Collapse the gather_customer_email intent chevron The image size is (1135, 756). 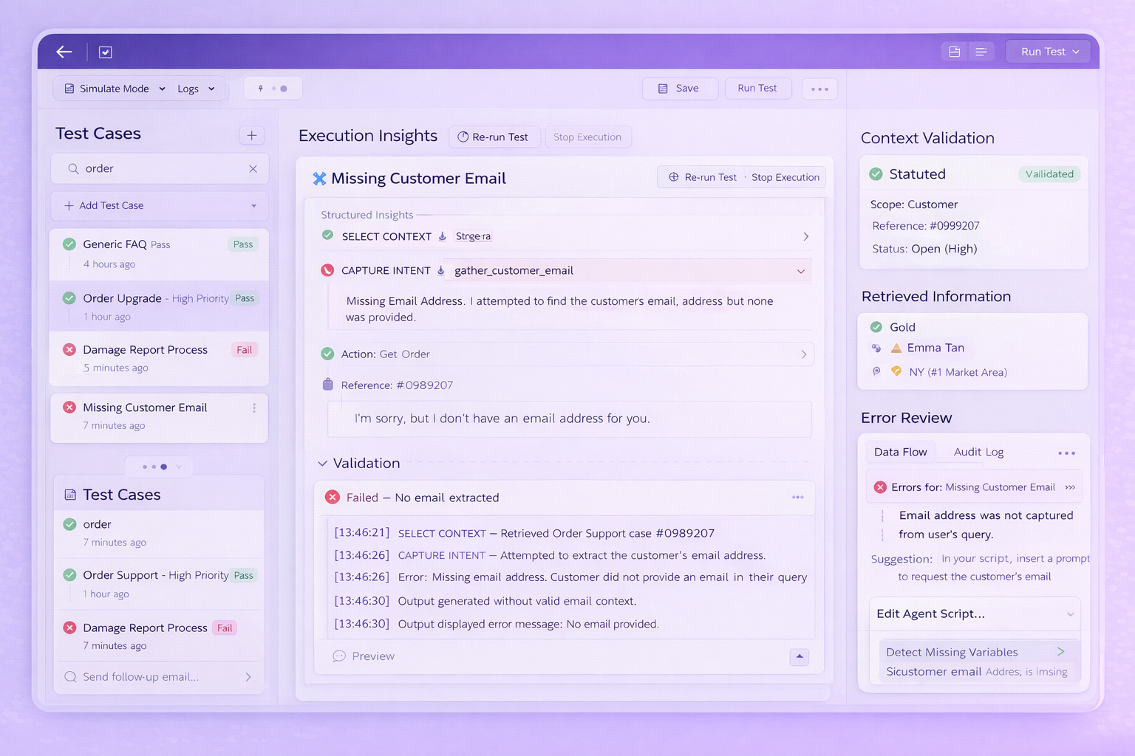(x=800, y=271)
